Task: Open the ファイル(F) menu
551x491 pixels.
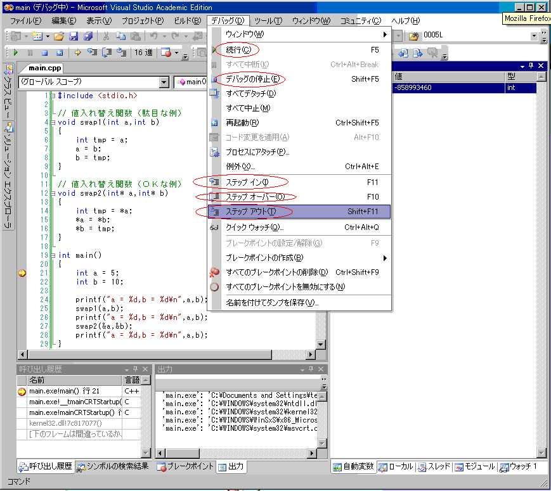Action: [x=25, y=21]
